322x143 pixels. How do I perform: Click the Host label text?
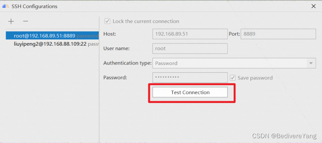click(110, 34)
